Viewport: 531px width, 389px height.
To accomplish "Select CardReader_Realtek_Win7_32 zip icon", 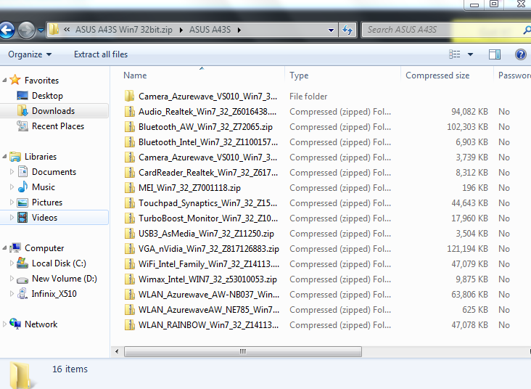I will pos(129,173).
